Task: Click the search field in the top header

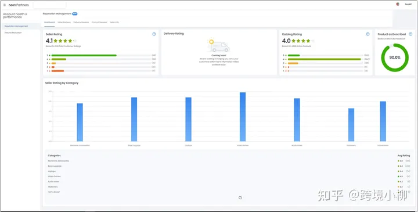Action: 49,5
